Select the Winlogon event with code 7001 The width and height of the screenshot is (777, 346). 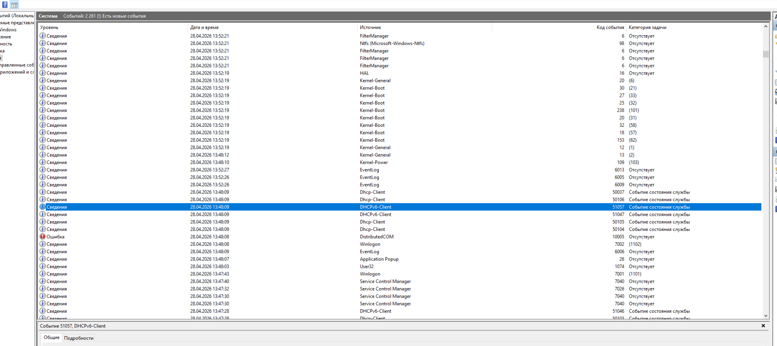click(x=370, y=274)
